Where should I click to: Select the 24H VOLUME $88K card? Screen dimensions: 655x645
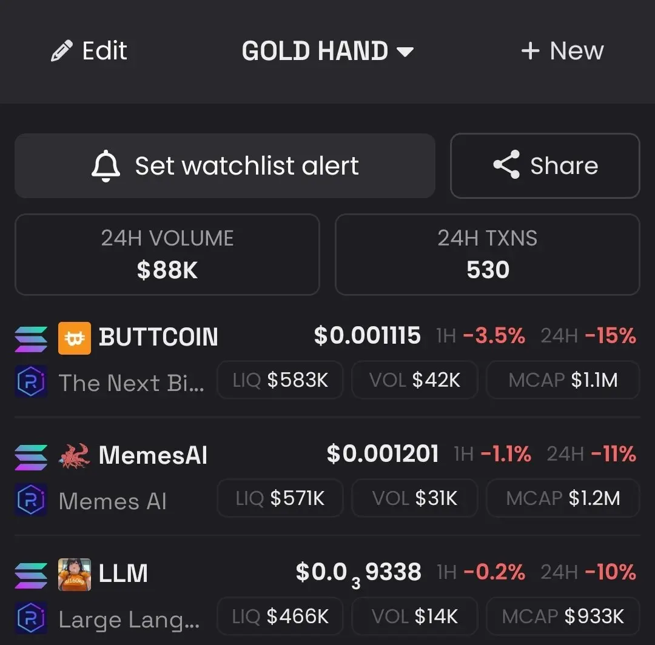coord(167,255)
